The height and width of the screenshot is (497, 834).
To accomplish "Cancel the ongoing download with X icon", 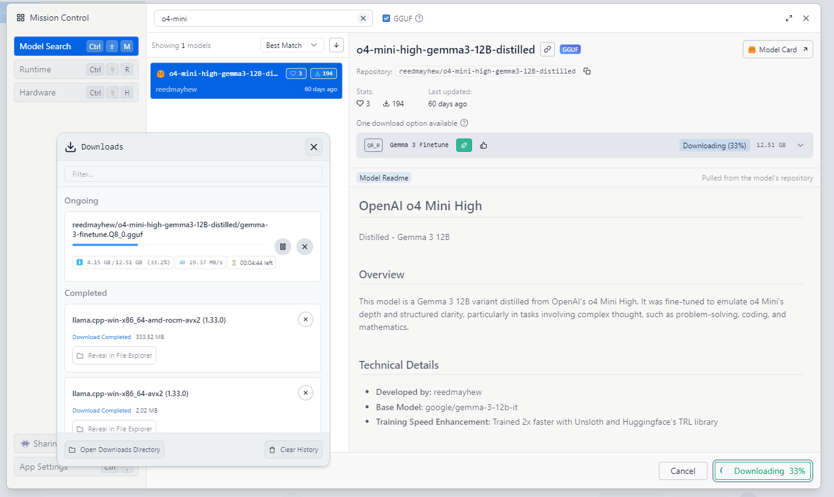I will point(305,246).
